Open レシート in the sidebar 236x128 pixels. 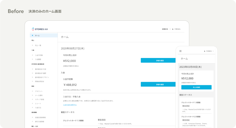click(38, 104)
